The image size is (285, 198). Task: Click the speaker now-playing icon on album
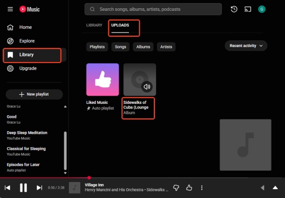pos(147,87)
